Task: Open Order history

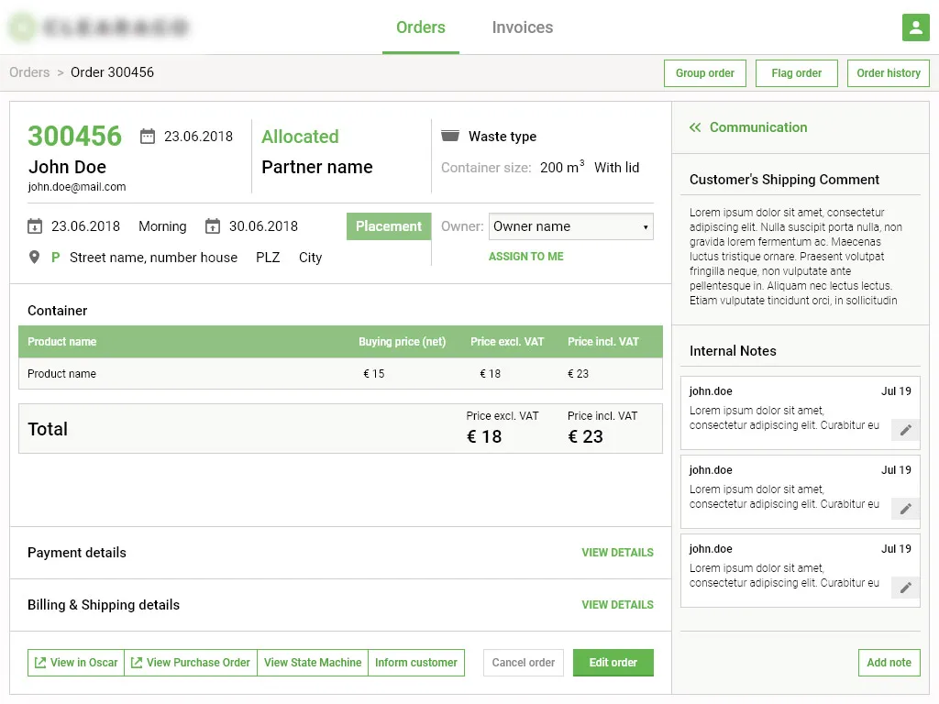Action: [888, 73]
